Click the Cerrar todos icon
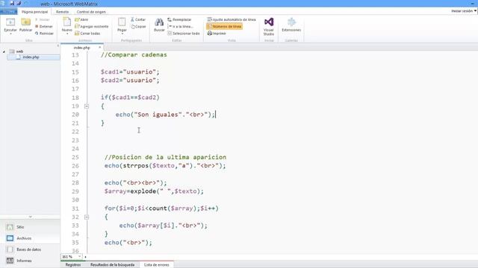This screenshot has width=478, height=268. pos(77,33)
